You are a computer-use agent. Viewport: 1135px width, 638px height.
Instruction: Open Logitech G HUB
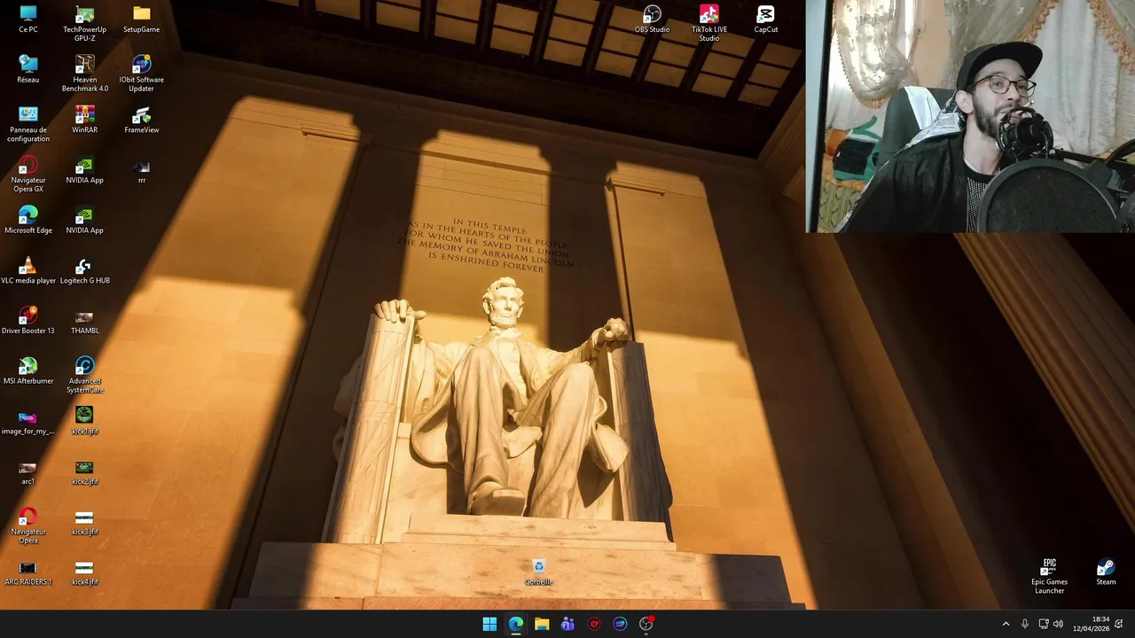coord(84,272)
